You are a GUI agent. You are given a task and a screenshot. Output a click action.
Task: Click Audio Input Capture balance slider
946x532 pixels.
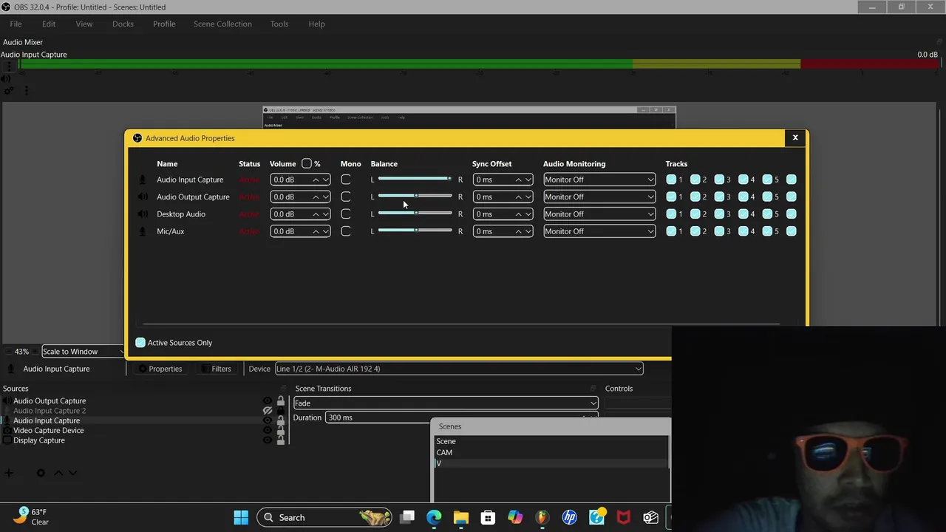415,179
